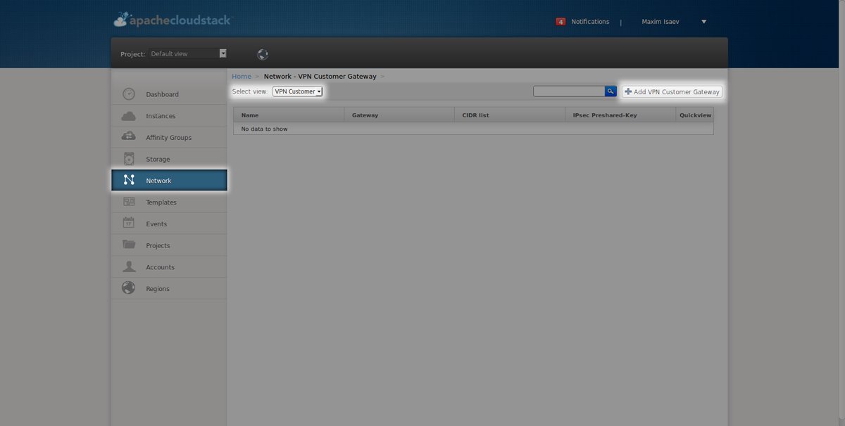Click the Projects folder icon

(x=129, y=245)
